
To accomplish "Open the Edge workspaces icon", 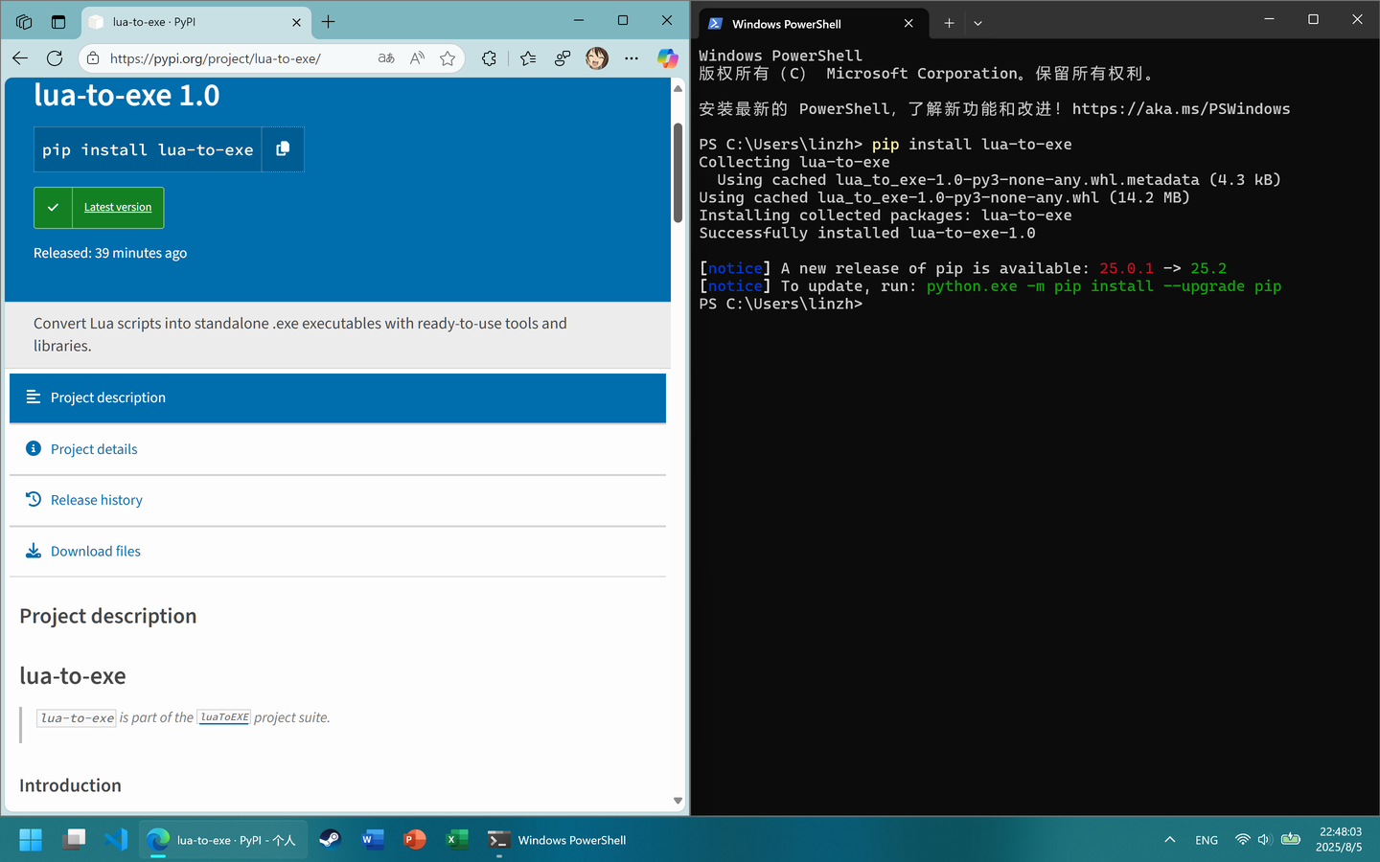I will tap(24, 22).
